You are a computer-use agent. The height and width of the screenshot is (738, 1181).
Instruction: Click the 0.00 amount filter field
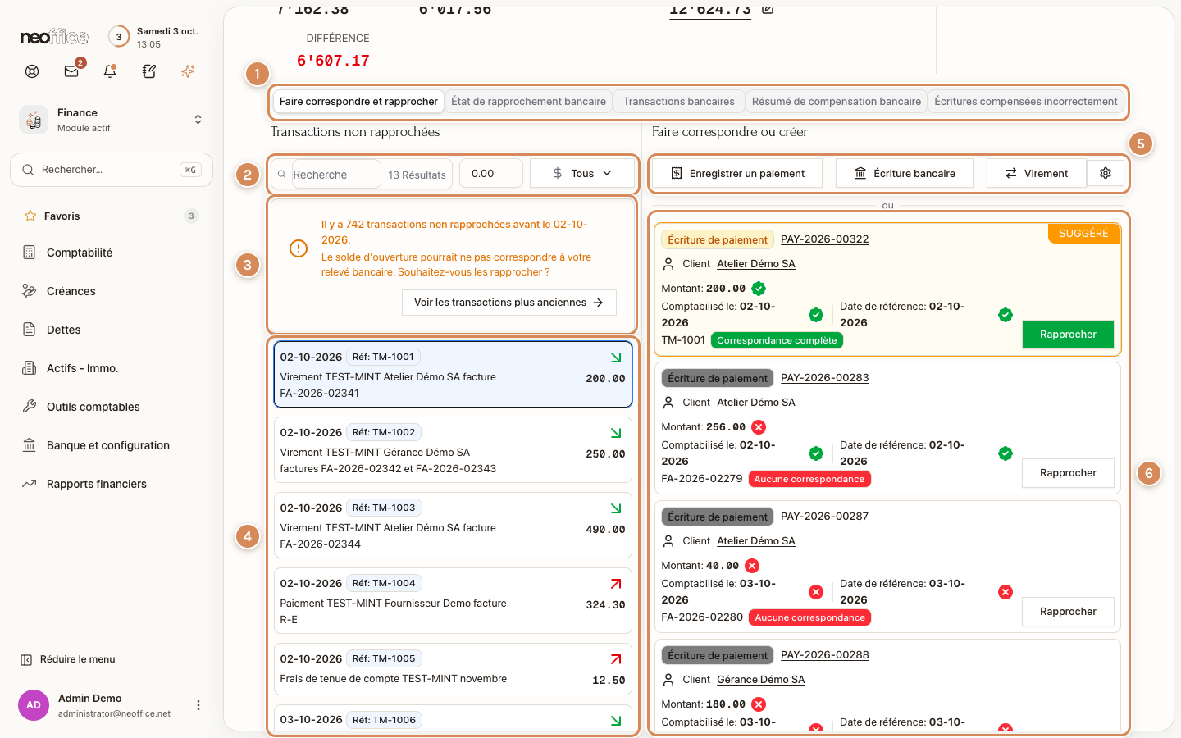pyautogui.click(x=491, y=173)
